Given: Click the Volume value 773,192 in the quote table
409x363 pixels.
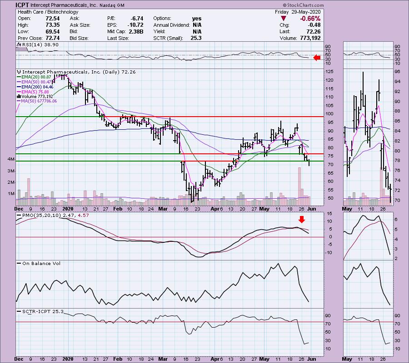Looking at the screenshot, I should [310, 38].
